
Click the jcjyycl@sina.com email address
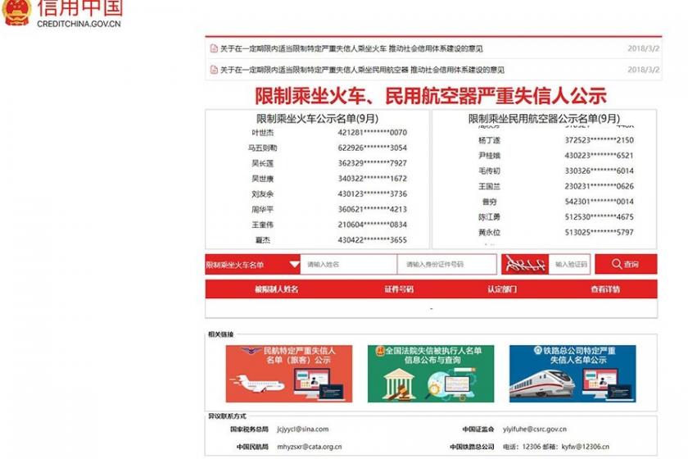[x=303, y=429]
